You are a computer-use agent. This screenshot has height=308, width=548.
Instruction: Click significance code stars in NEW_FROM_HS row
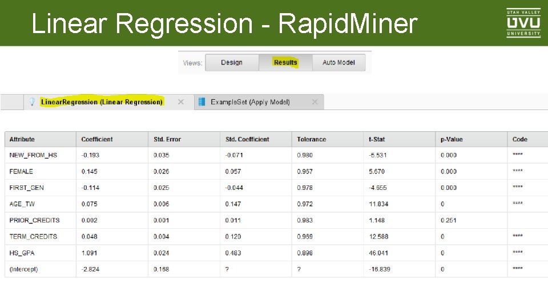518,154
